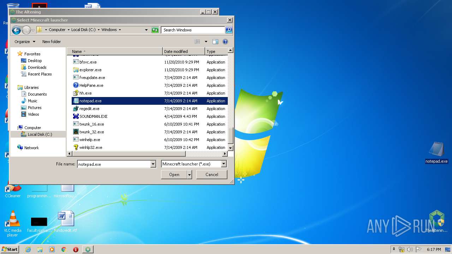Click the notepad.exe desktop icon
The image size is (452, 254).
click(436, 152)
